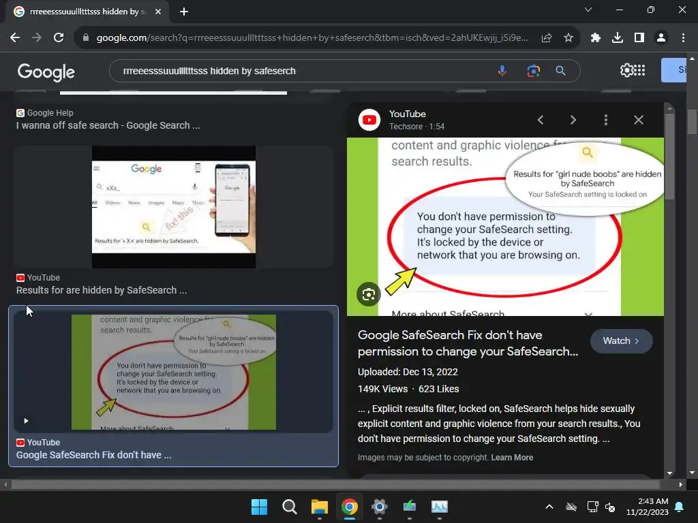Open Google quick settings gear
Viewport: 698px width, 523px height.
(626, 70)
